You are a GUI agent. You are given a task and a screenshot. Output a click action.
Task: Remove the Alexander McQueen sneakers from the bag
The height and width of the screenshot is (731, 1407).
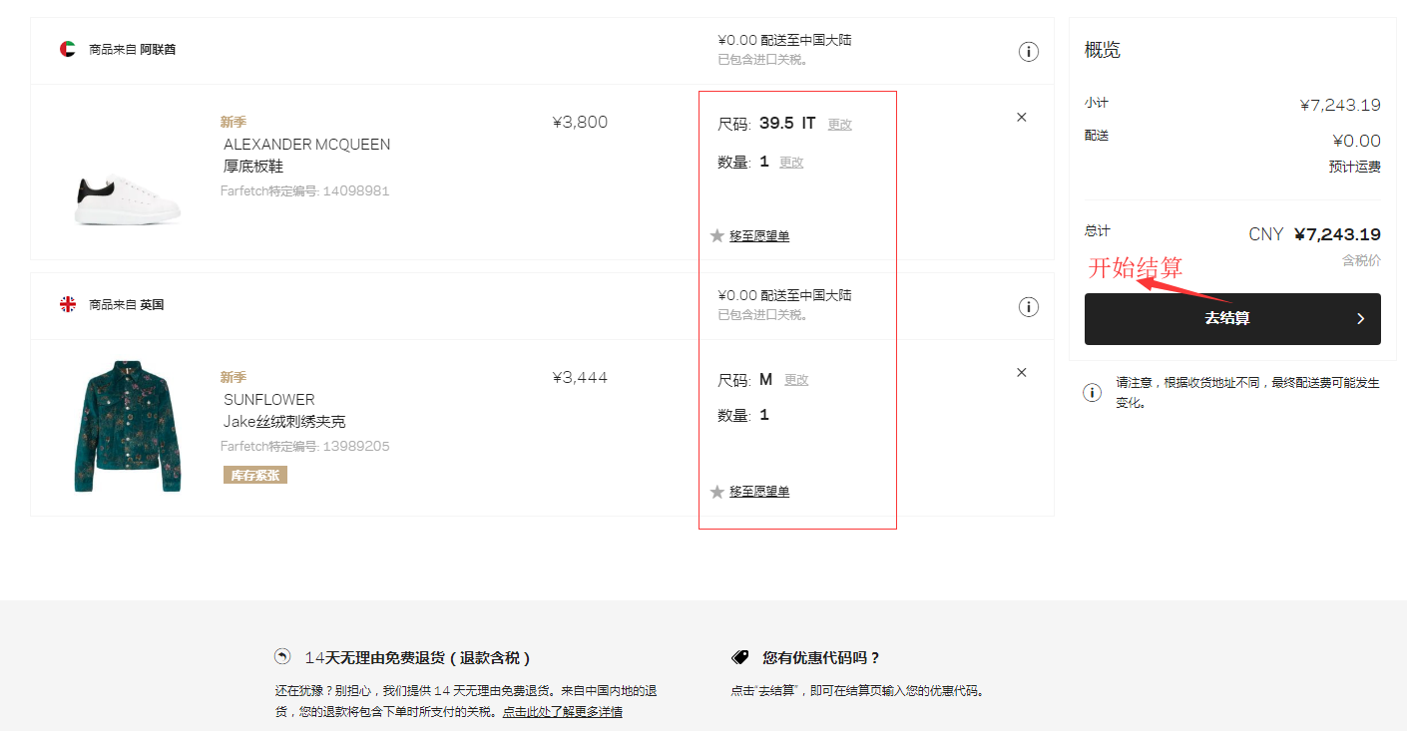tap(1021, 118)
